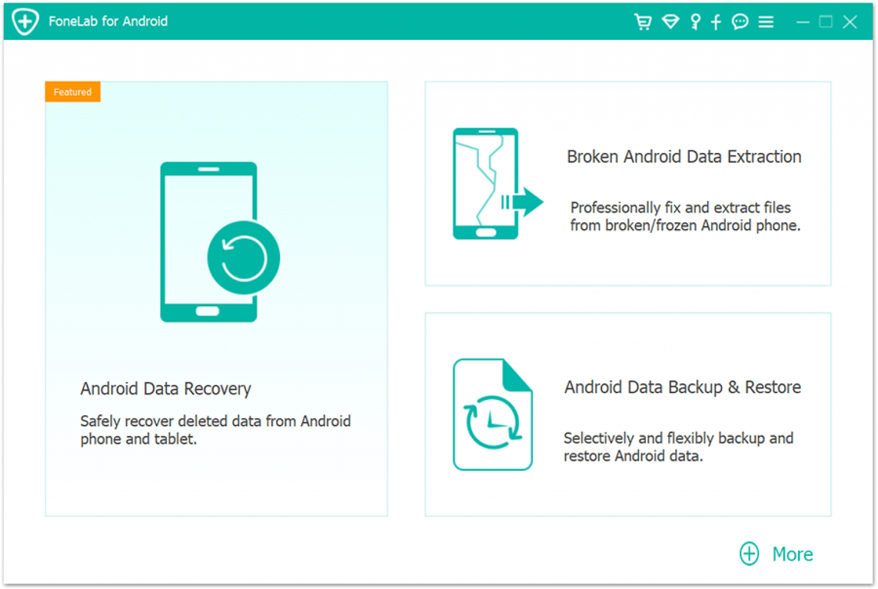The image size is (878, 589).
Task: Close the FoneLab window
Action: [x=850, y=22]
